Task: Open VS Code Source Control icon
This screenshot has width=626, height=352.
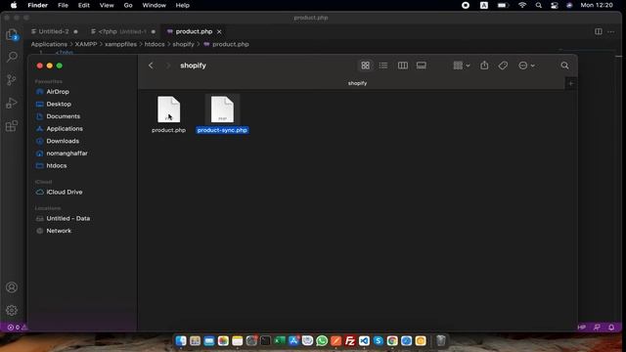Action: point(12,80)
